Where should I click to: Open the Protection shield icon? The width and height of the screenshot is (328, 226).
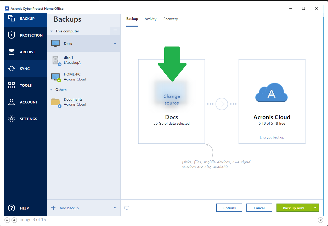pos(11,35)
